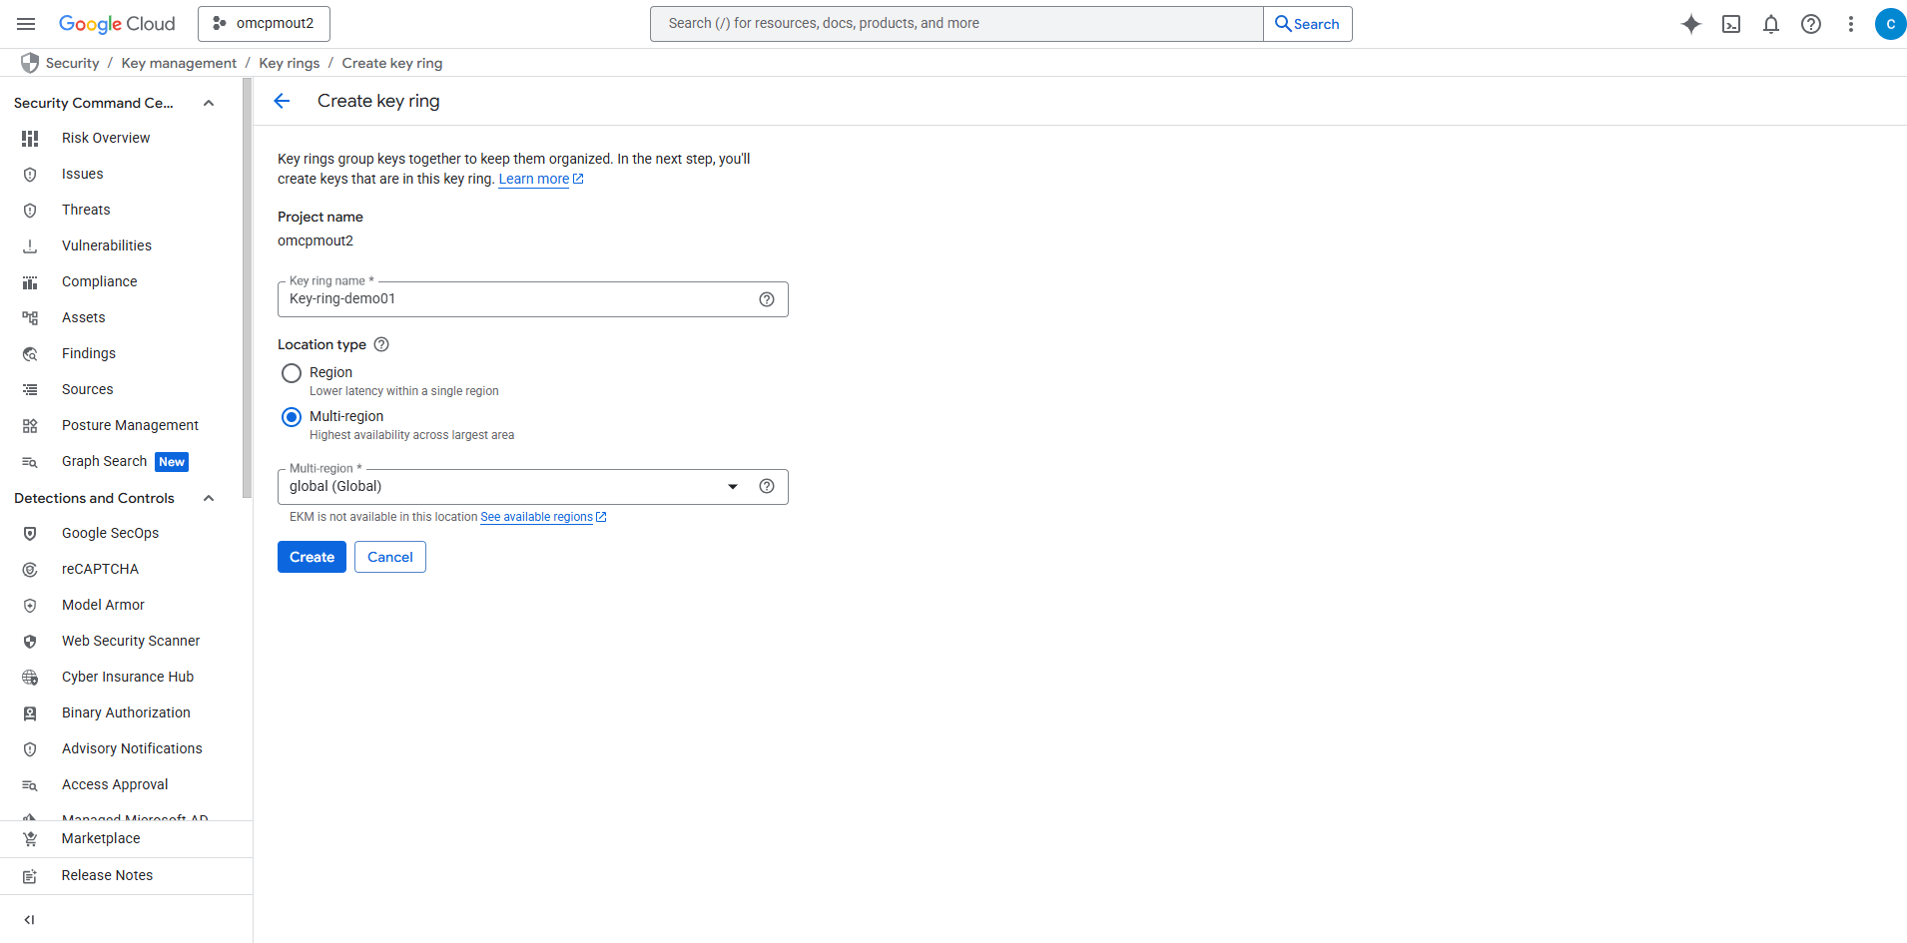Open Findings in the sidebar
Screen dimensions: 1907x943
88,353
